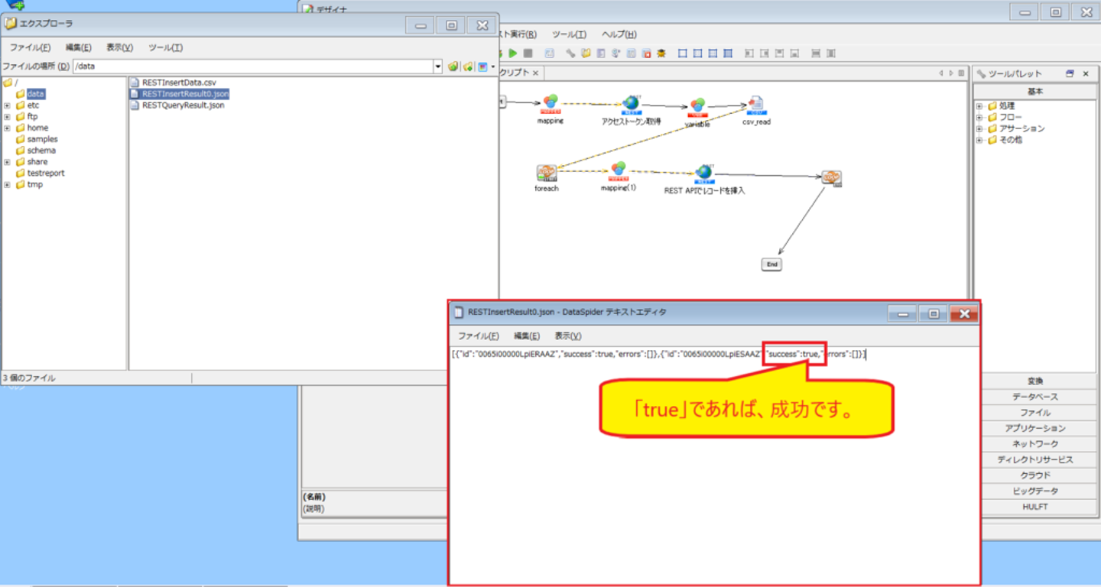Open the HULFT palette section
This screenshot has width=1101, height=587.
click(x=1035, y=506)
